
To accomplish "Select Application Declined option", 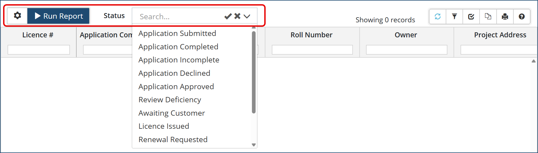I will [x=174, y=73].
